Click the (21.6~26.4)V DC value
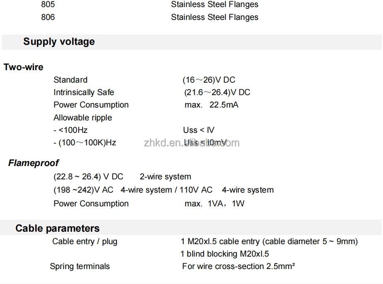 (217, 93)
